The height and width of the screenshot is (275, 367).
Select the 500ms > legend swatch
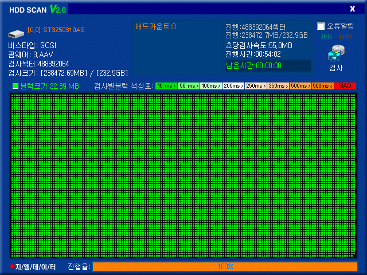pos(300,86)
